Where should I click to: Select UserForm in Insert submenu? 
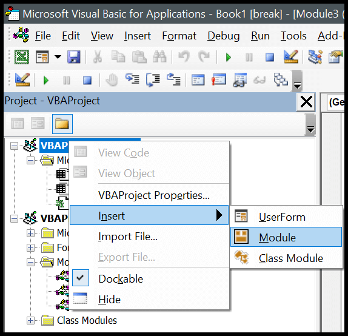[286, 217]
